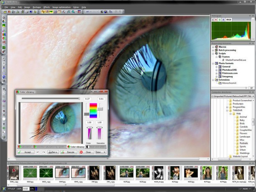Toggle the R red channel in the Histogram

tap(216, 20)
